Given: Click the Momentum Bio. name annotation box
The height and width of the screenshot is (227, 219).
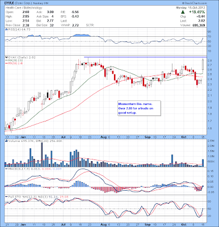Looking at the screenshot, I should coord(139,108).
